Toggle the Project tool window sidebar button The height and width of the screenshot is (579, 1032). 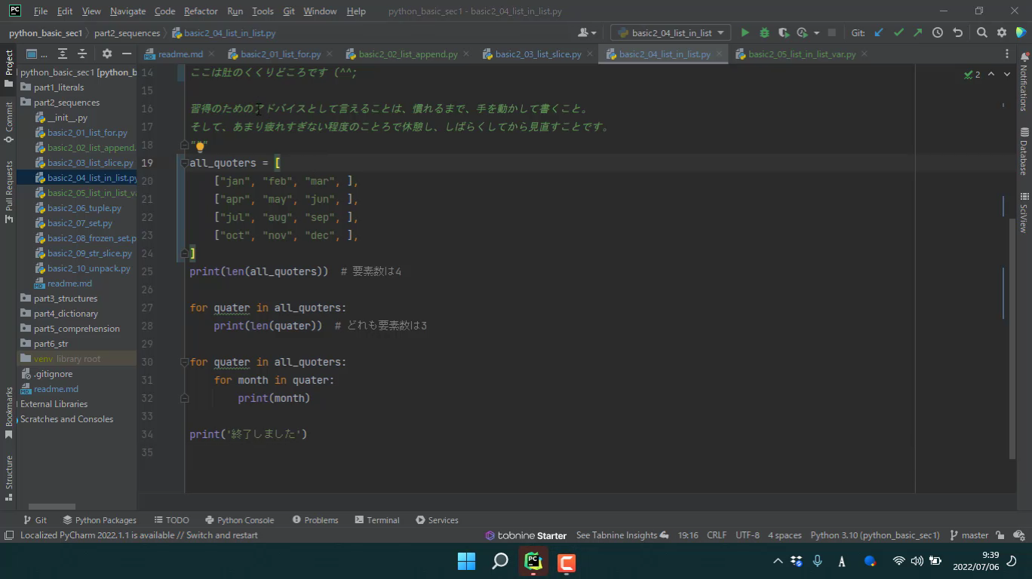pyautogui.click(x=9, y=63)
